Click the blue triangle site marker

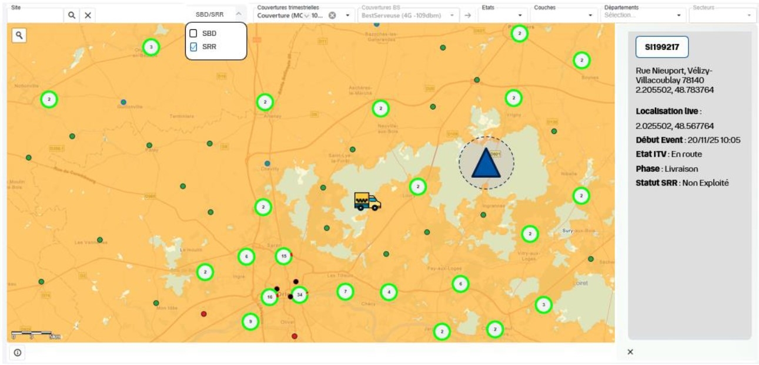(x=486, y=164)
